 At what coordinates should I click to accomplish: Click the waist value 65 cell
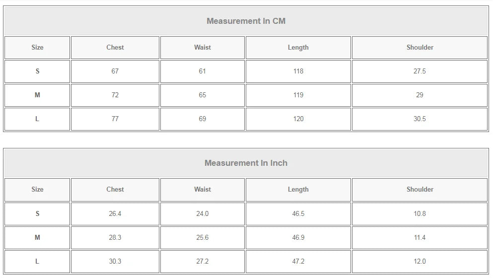point(202,95)
